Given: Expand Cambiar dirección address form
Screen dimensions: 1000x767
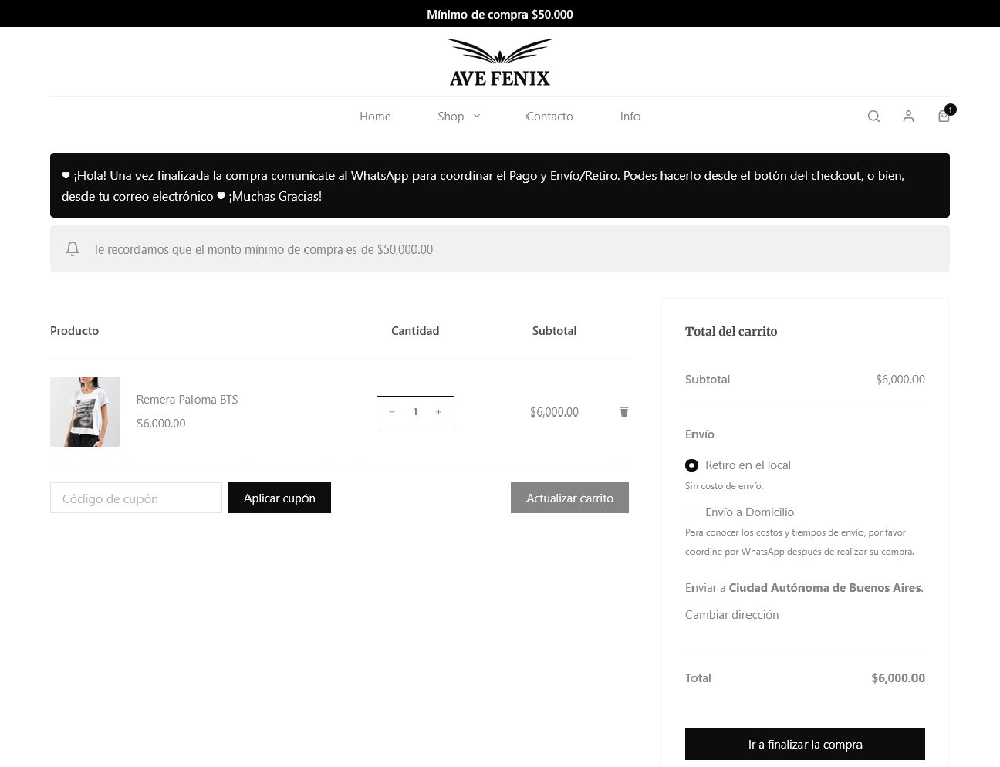Looking at the screenshot, I should point(731,615).
